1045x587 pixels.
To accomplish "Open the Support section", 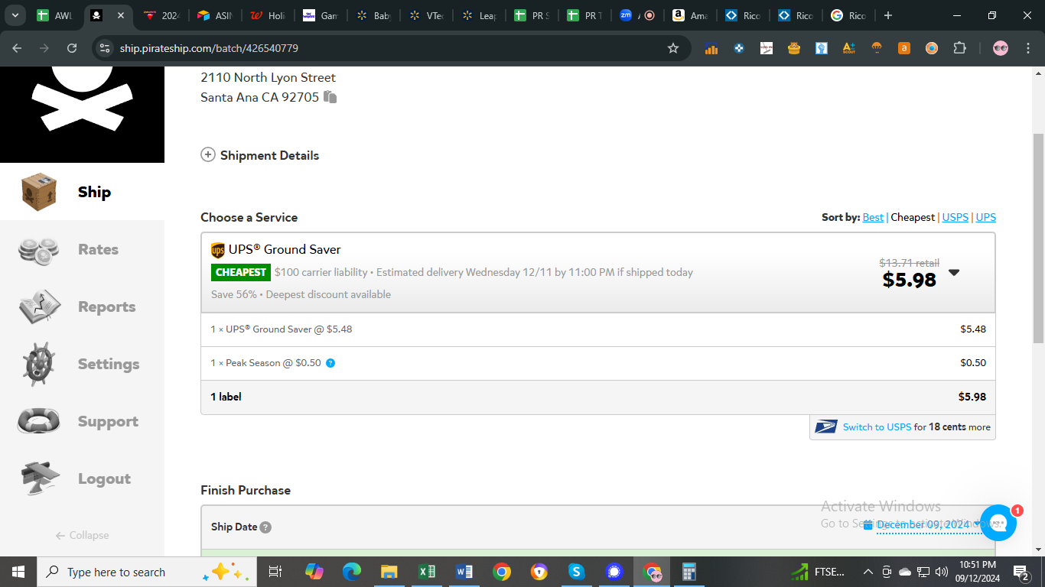I will pos(82,421).
